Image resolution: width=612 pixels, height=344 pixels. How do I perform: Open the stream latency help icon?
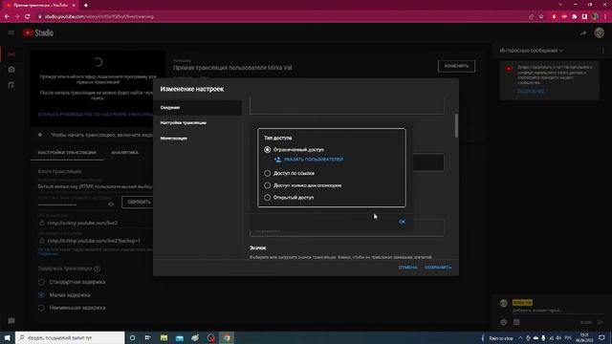98,269
